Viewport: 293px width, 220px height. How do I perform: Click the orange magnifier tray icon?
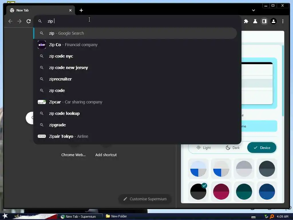(x=272, y=217)
